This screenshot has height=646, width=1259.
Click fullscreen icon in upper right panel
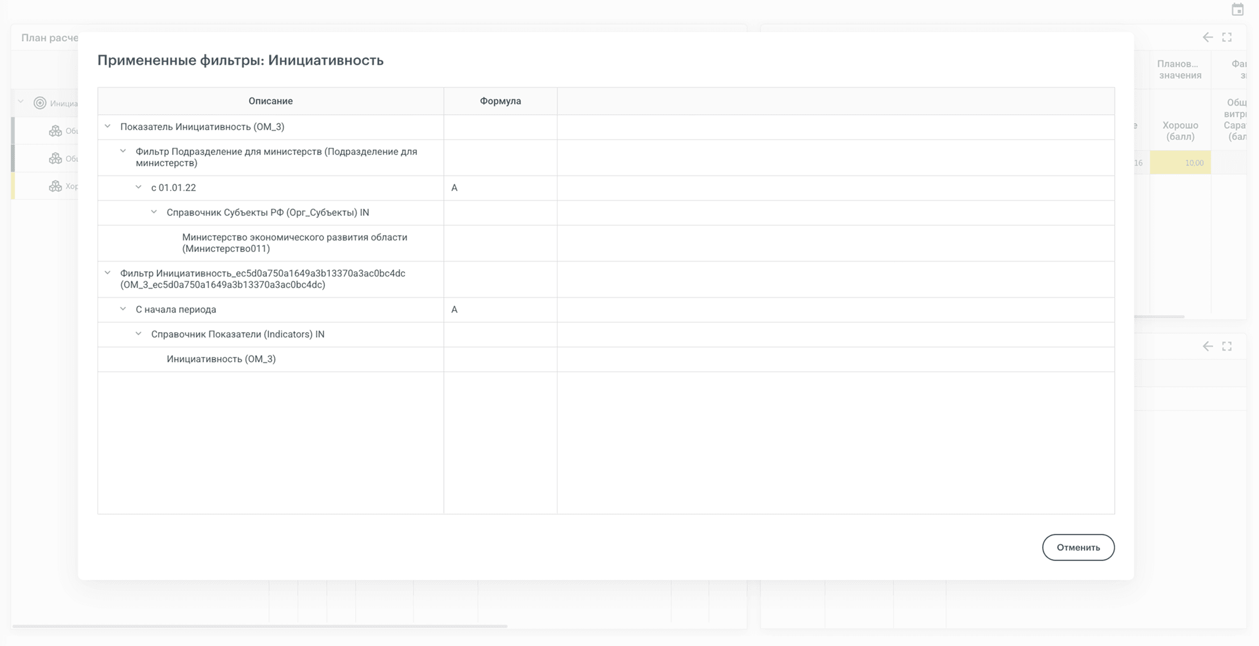[x=1227, y=37]
